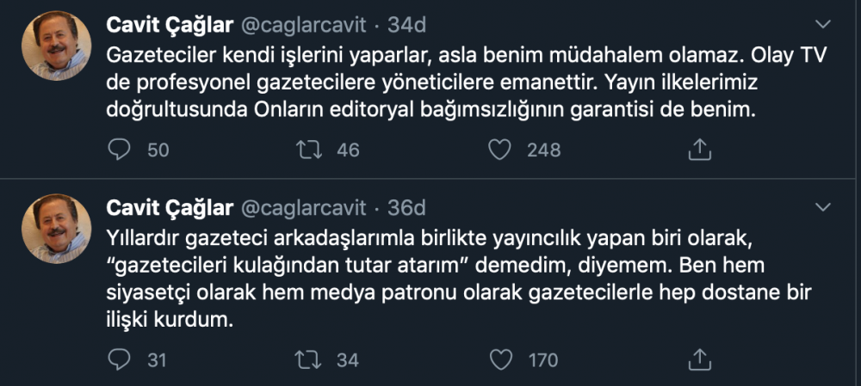861x386 pixels.
Task: Open the @caglarcavit handle in first tweet
Action: [303, 25]
